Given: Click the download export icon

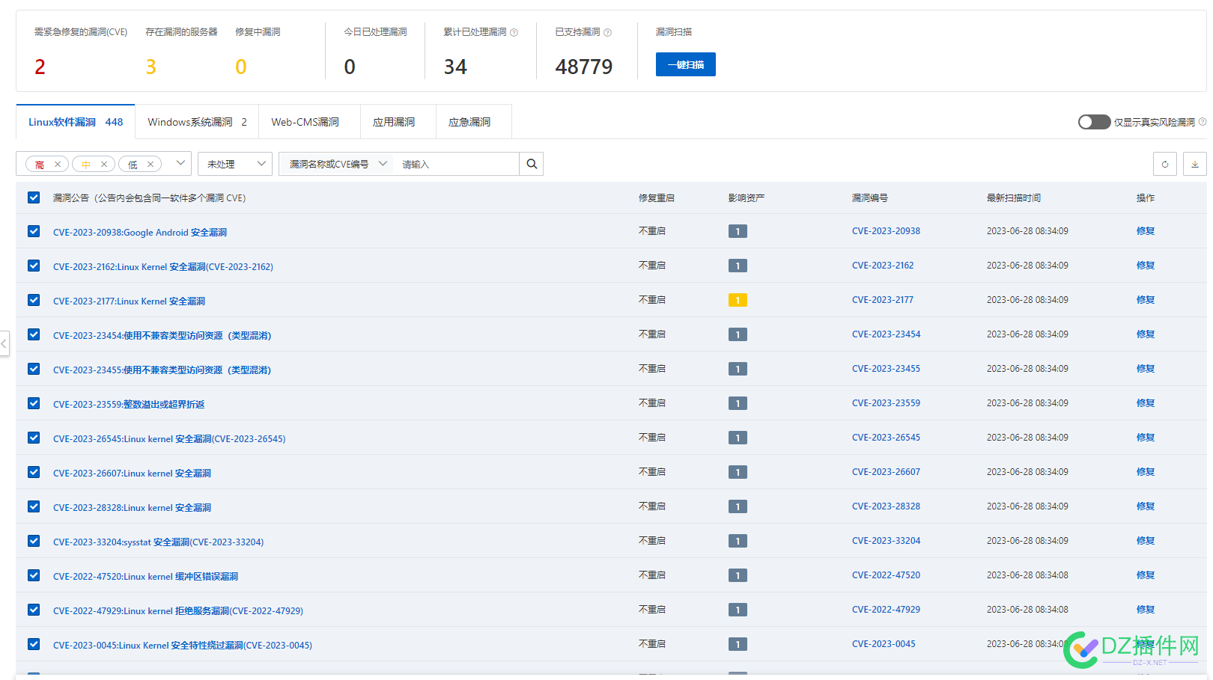Looking at the screenshot, I should pyautogui.click(x=1195, y=164).
